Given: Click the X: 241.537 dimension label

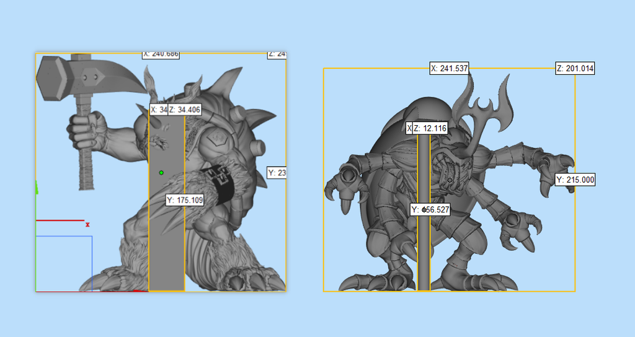Looking at the screenshot, I should click(x=449, y=68).
